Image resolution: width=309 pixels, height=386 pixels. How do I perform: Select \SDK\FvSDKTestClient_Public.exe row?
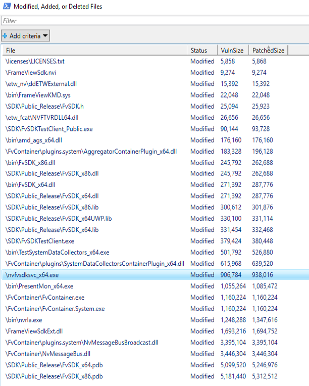click(x=156, y=129)
